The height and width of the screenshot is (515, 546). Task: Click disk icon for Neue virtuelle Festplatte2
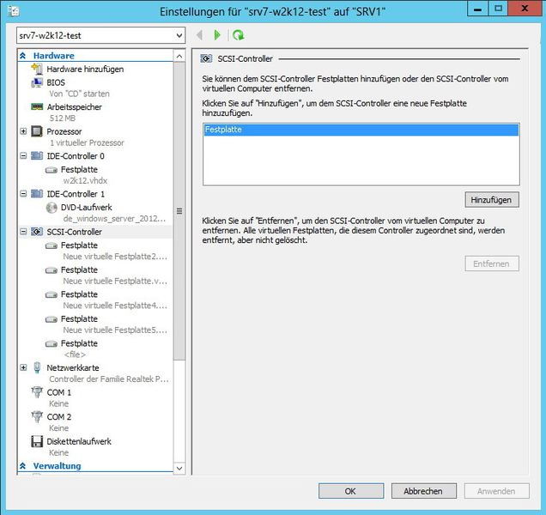pos(52,245)
